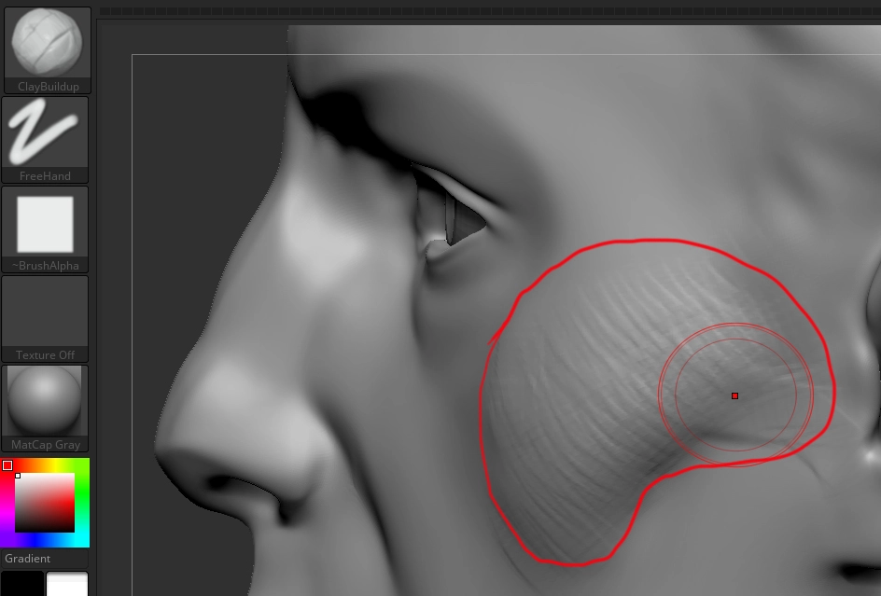This screenshot has height=596, width=881.
Task: Click the FreeHand stroke label
Action: pos(46,175)
